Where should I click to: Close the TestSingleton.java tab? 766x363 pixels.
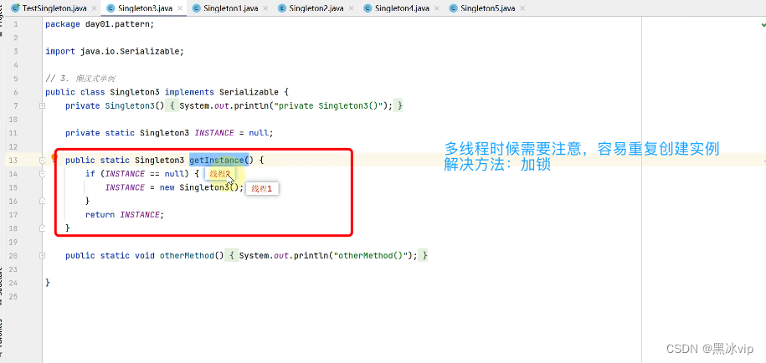coord(94,8)
